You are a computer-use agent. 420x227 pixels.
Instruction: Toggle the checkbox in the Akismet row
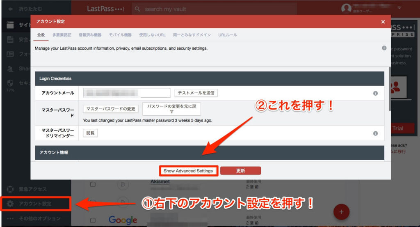click(93, 184)
